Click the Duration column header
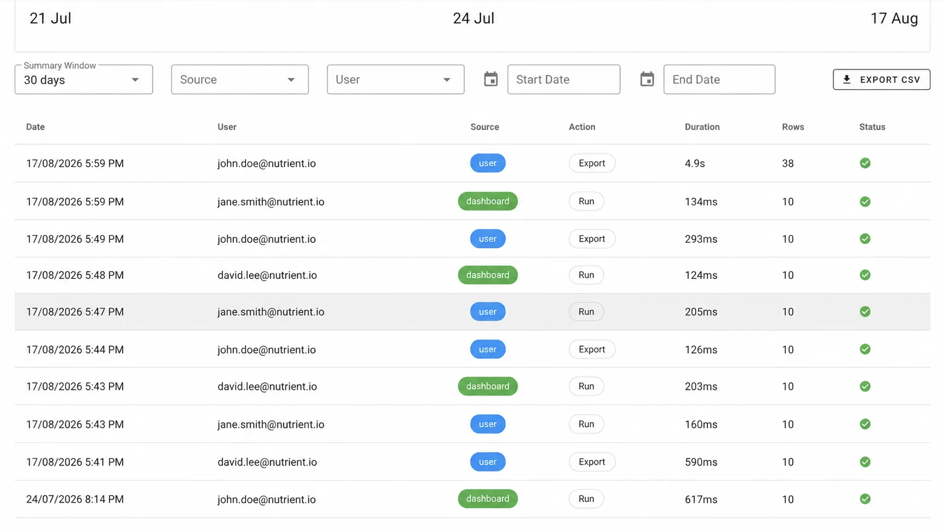Screen dimensions: 944x531 (x=702, y=127)
